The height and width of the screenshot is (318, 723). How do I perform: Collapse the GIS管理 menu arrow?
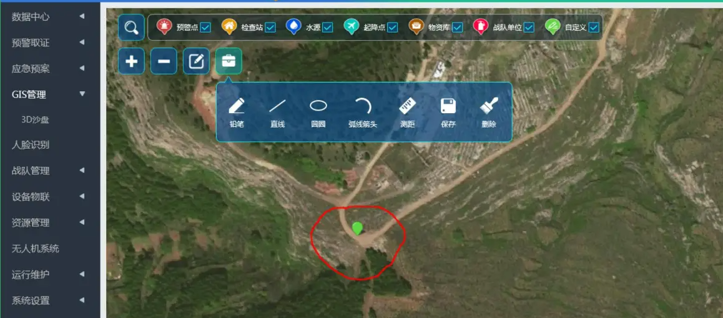tap(82, 94)
